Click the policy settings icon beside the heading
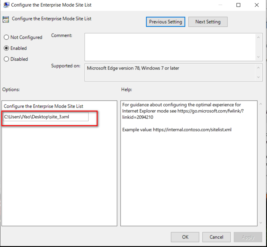267x247 pixels. click(x=6, y=19)
